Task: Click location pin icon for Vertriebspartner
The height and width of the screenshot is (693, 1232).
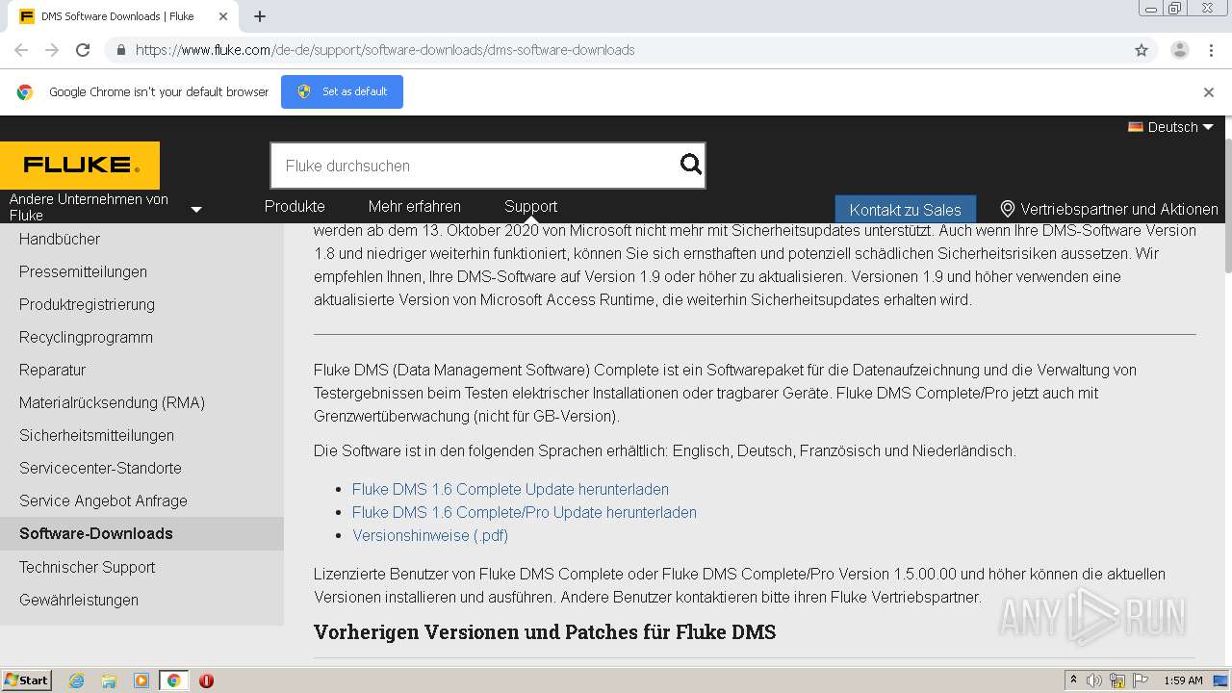Action: [x=1008, y=209]
